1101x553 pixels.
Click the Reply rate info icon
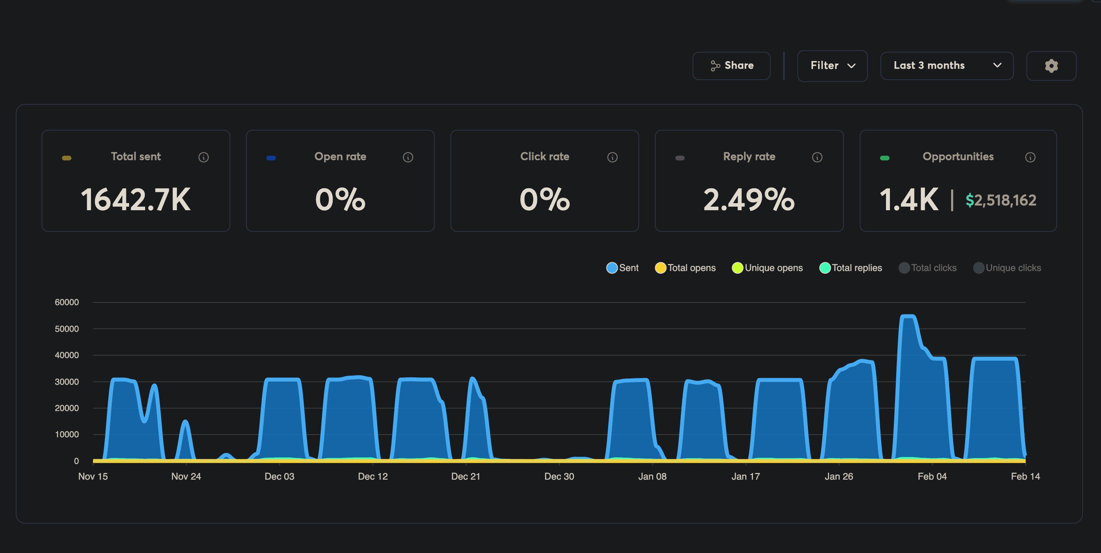pos(817,157)
